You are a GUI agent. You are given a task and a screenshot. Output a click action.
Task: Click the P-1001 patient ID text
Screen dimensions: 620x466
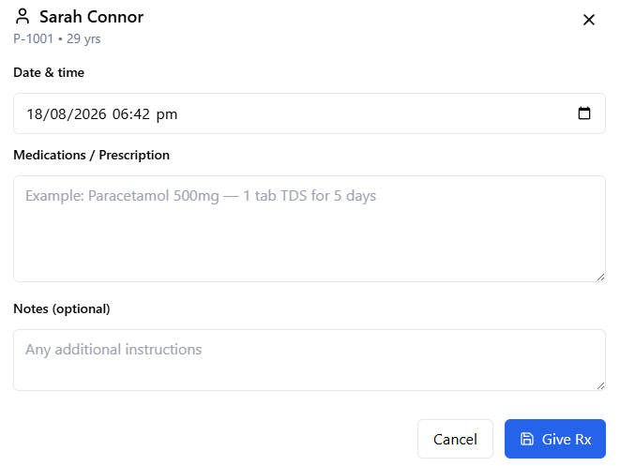(x=33, y=38)
